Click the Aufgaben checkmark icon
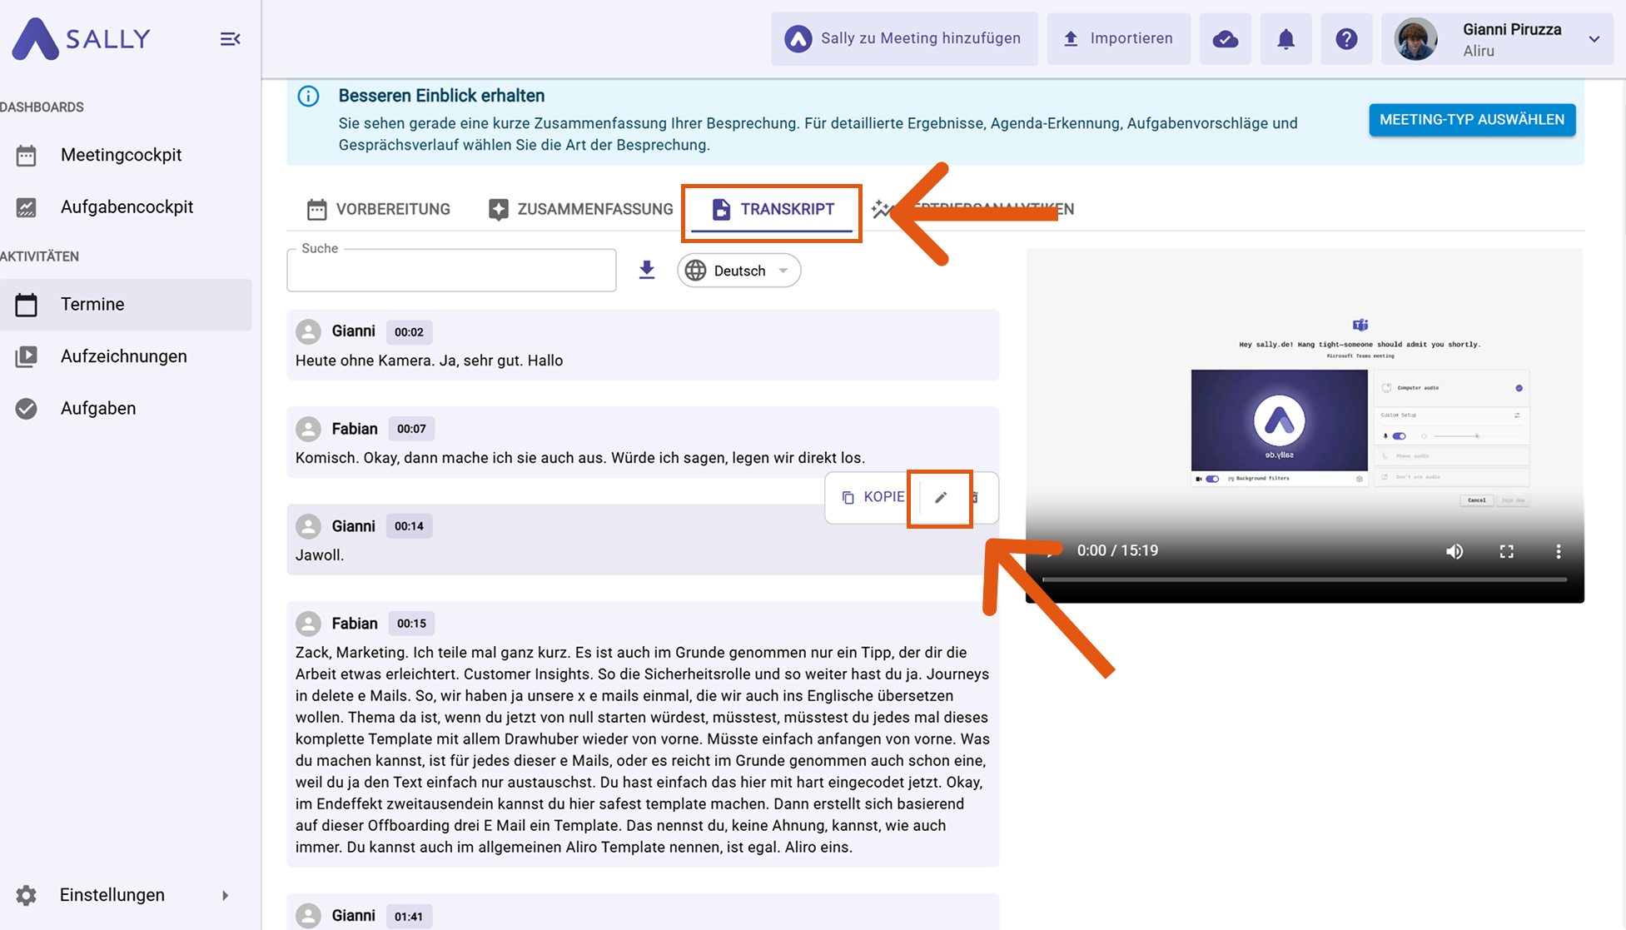The width and height of the screenshot is (1626, 930). point(26,409)
